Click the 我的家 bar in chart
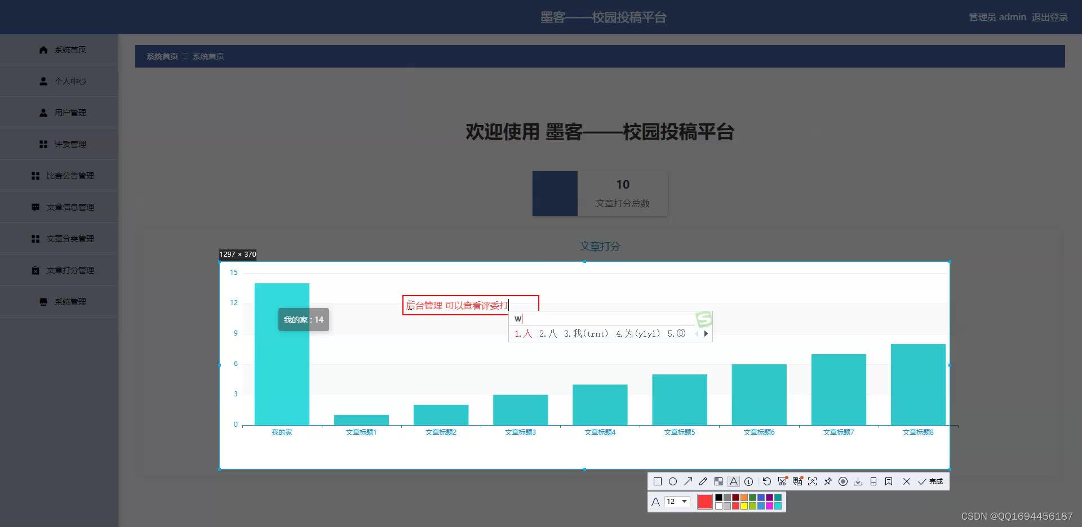The height and width of the screenshot is (527, 1082). (x=282, y=354)
